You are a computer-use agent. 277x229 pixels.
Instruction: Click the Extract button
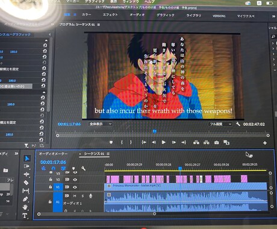pos(207,143)
